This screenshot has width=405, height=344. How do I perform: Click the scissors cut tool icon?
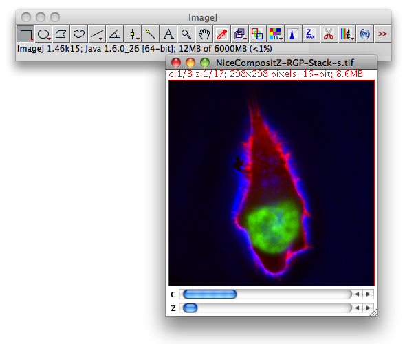tap(329, 34)
